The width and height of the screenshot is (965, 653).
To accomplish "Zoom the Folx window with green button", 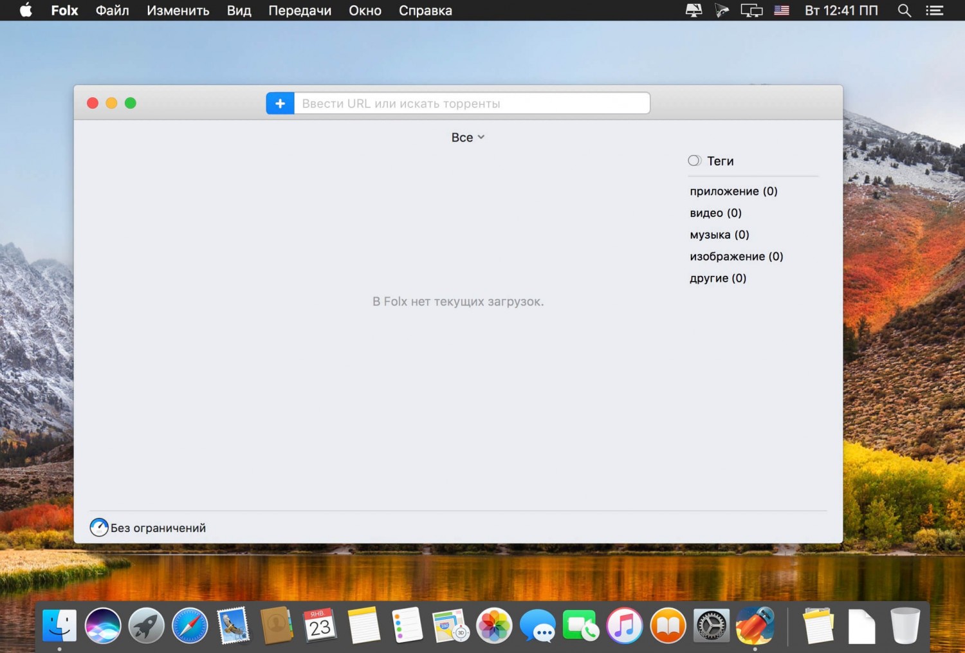I will pos(131,103).
